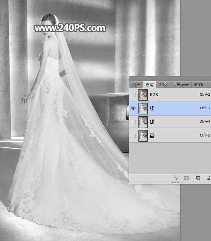Save selection as channel icon
The image size is (211, 241).
(186, 178)
